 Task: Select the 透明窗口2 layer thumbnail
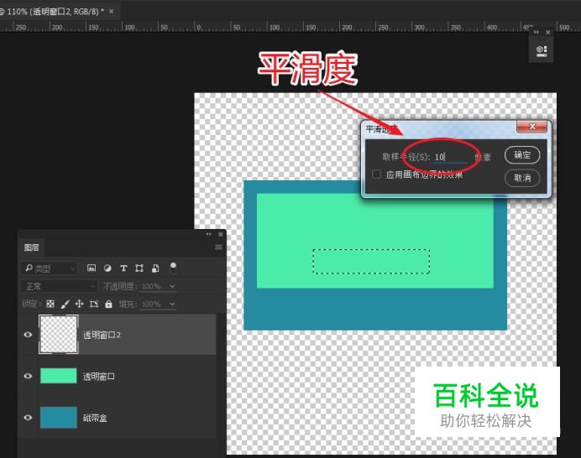[x=59, y=335]
